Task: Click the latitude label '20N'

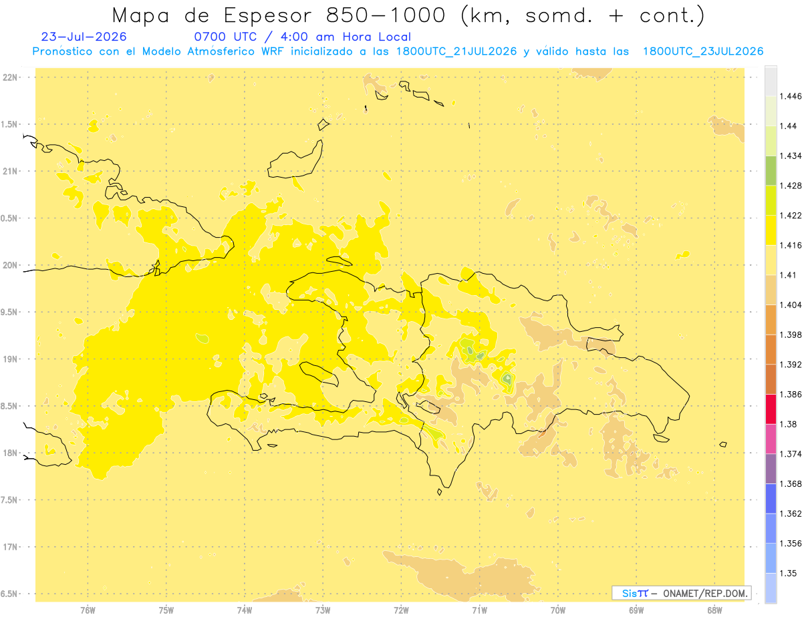Action: 11,265
